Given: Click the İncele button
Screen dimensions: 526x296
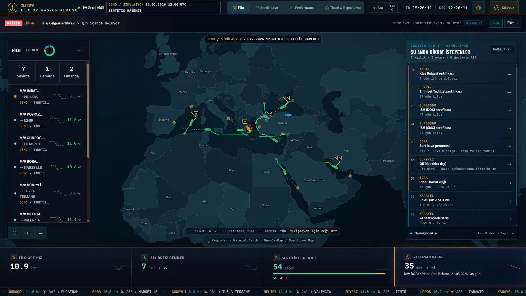Looking at the screenshot, I should pyautogui.click(x=495, y=23).
